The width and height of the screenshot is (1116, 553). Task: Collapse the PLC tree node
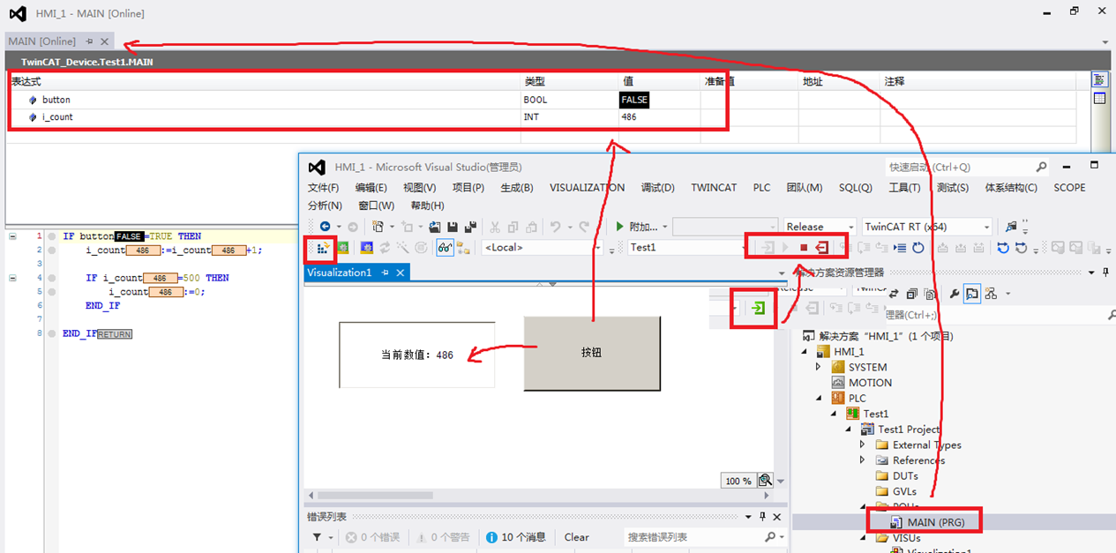[819, 398]
